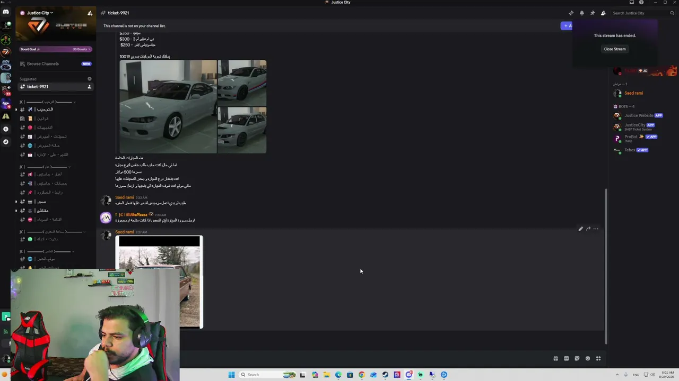Open the sticker picker

577,358
